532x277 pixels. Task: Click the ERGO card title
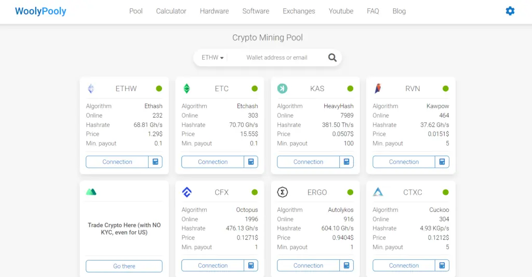click(x=317, y=192)
